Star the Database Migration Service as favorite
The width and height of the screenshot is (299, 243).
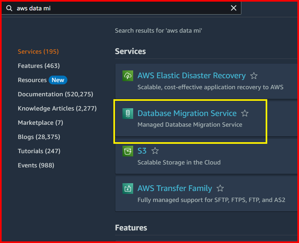[245, 113]
